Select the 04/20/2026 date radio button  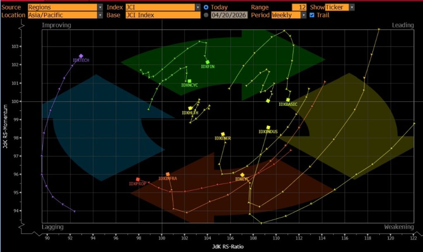pyautogui.click(x=206, y=15)
